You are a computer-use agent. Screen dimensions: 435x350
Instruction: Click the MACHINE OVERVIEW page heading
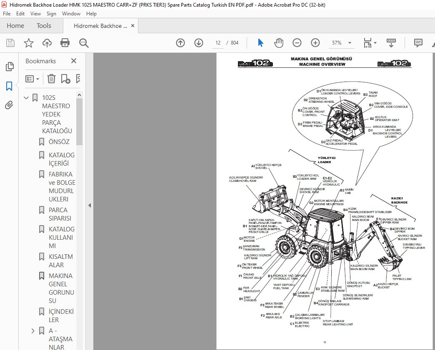(x=322, y=64)
